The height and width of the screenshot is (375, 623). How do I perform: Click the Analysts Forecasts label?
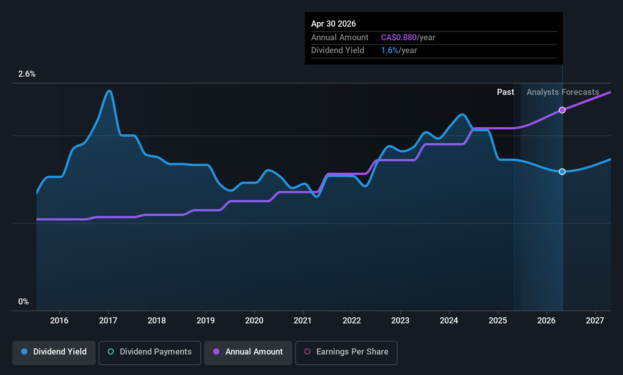point(563,92)
